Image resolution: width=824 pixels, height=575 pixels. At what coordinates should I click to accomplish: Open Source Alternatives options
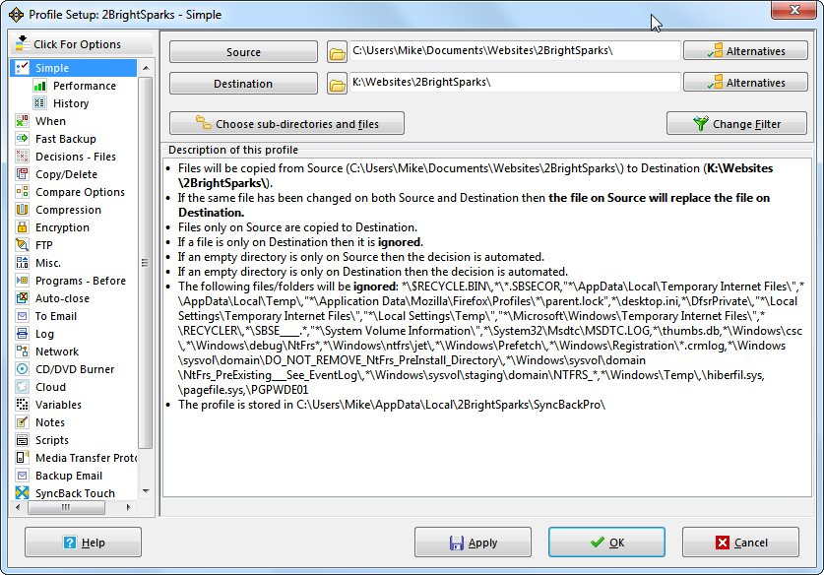[x=745, y=51]
